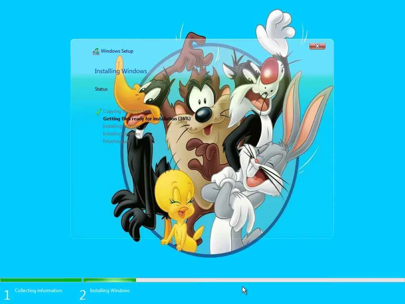
Task: Click the Status label
Action: [x=101, y=89]
